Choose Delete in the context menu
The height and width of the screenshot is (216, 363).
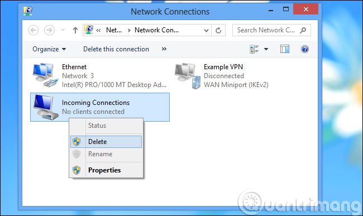coord(106,142)
